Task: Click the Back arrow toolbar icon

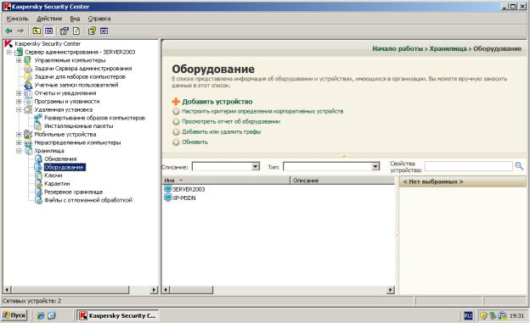Action: 8,31
